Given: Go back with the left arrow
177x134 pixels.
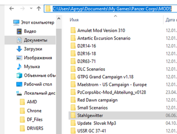Looking at the screenshot, I should (x=12, y=9).
